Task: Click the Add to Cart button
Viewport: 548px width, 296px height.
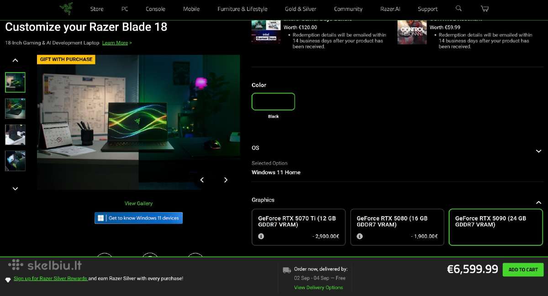Action: click(523, 270)
